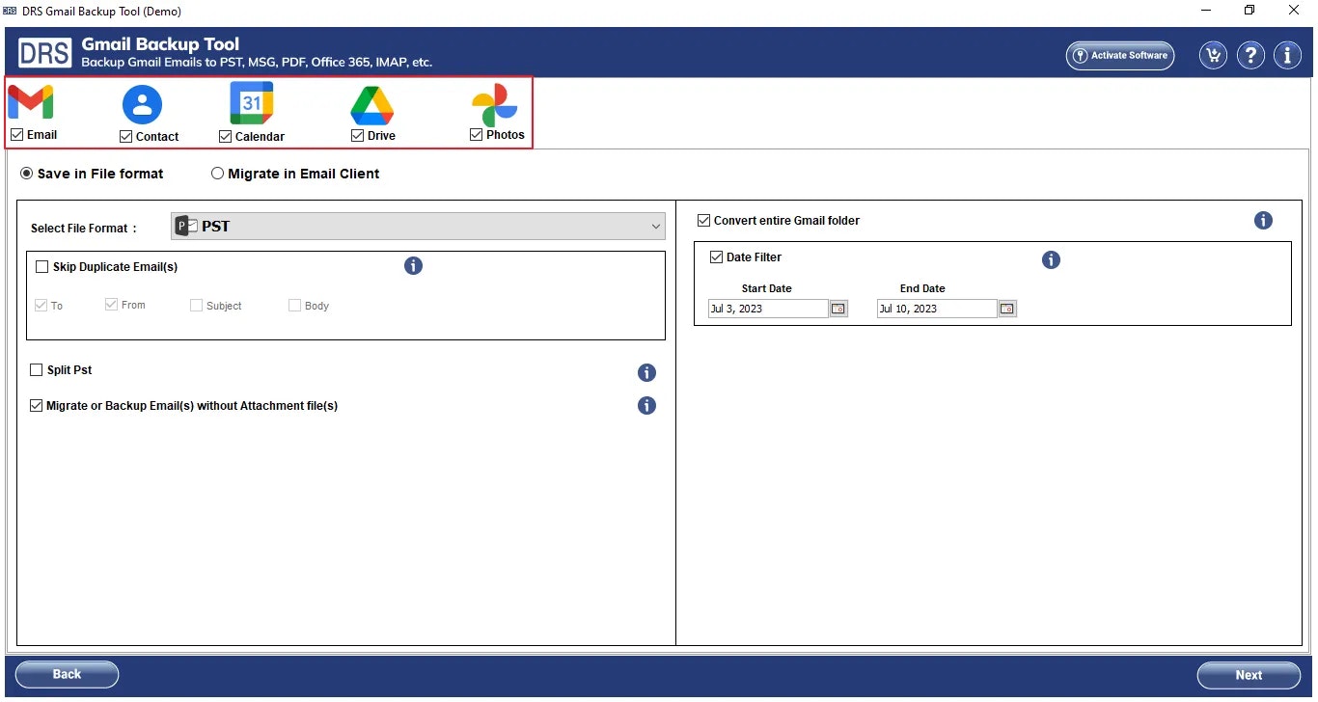The width and height of the screenshot is (1318, 702).
Task: Disable the Date Filter checkbox
Action: click(x=716, y=257)
